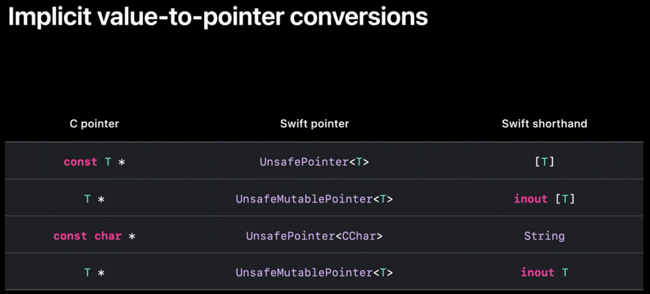Select the 'Swift pointer' column header
Viewport: 650px width, 294px height.
tap(314, 124)
